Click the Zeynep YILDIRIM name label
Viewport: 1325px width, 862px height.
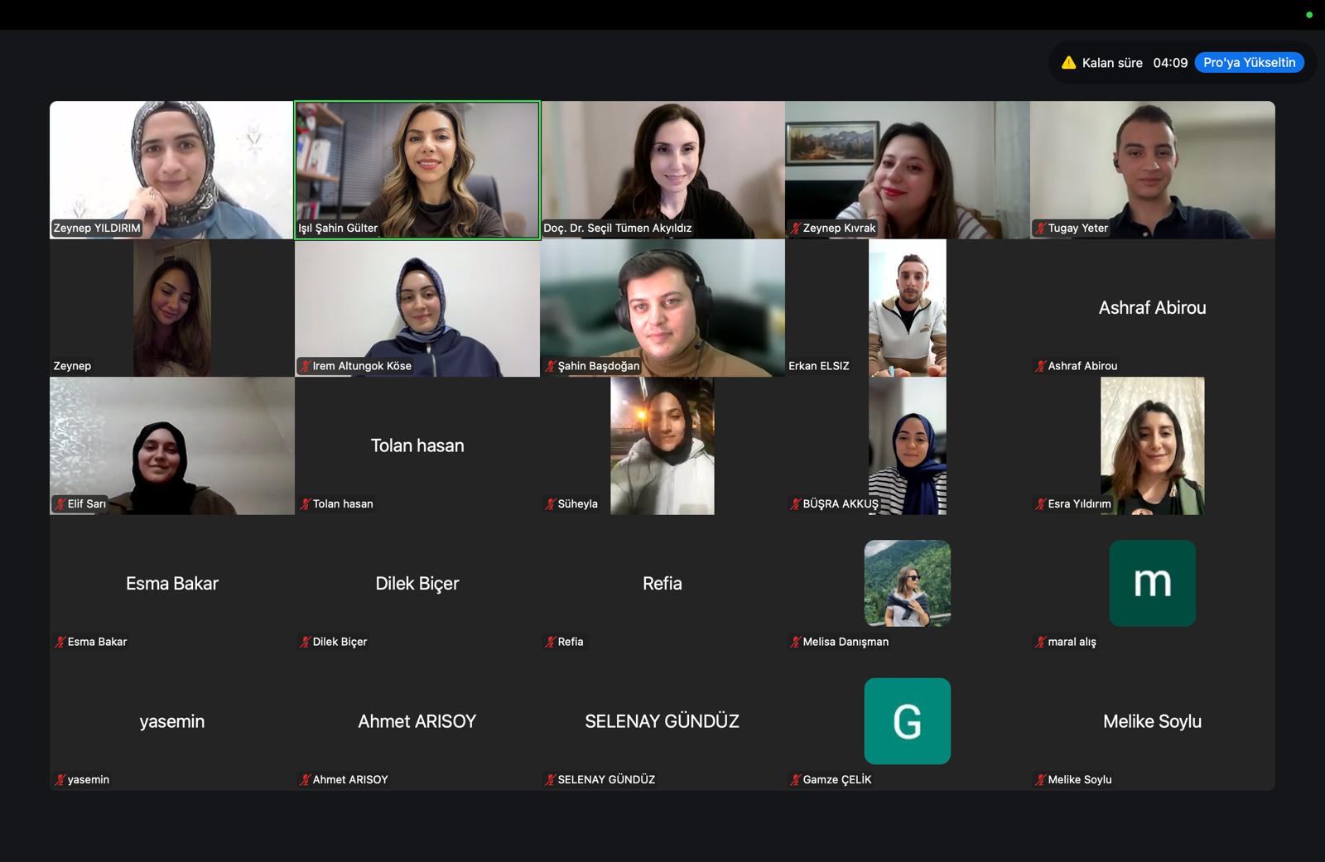[x=97, y=228]
